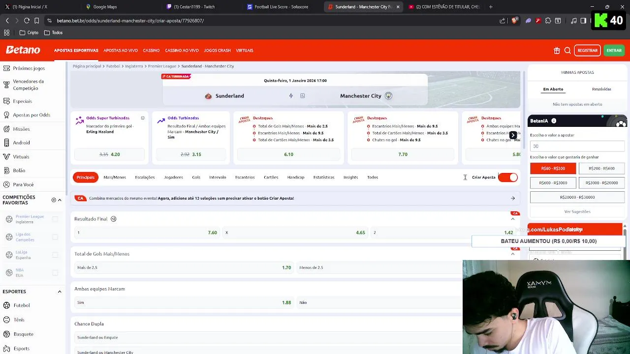The width and height of the screenshot is (630, 354).
Task: Open the Missões sidebar icon
Action: pyautogui.click(x=6, y=129)
